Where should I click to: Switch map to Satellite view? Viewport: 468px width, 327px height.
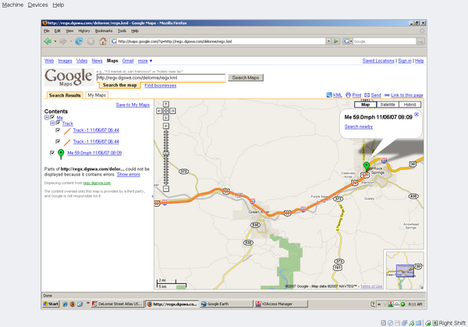388,105
